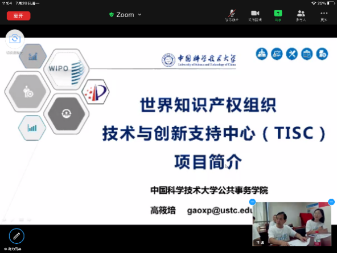Click the WIPO hexagon logo on slide
337x253 pixels.
tap(66, 69)
